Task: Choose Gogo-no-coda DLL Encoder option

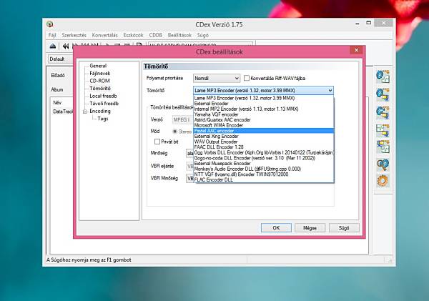Action: click(x=263, y=158)
